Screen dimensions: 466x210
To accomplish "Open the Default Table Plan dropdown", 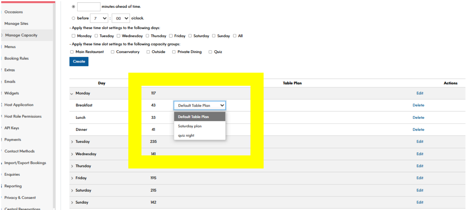I will (199, 105).
